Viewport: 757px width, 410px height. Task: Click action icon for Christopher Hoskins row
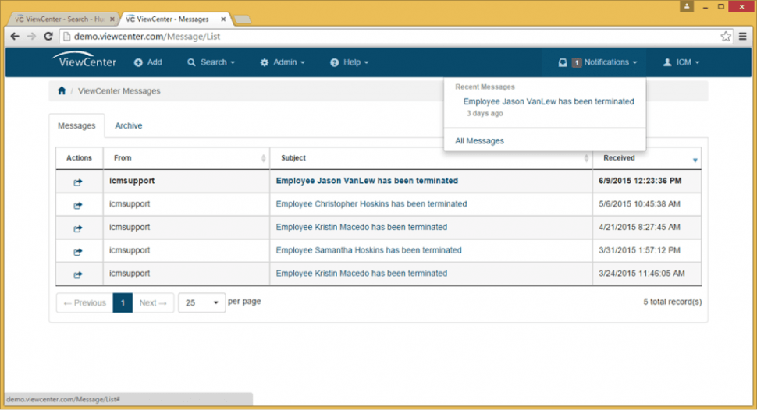coord(78,205)
